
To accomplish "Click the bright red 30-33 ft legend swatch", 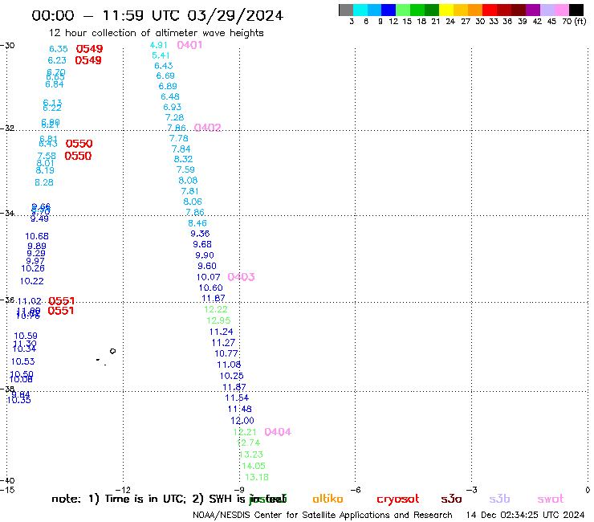I will tap(490, 10).
